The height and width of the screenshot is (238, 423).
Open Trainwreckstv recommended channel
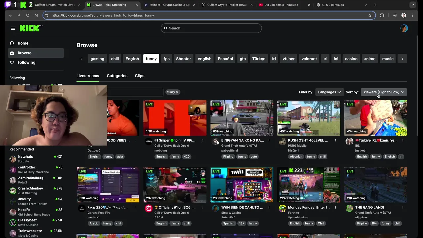click(x=36, y=233)
